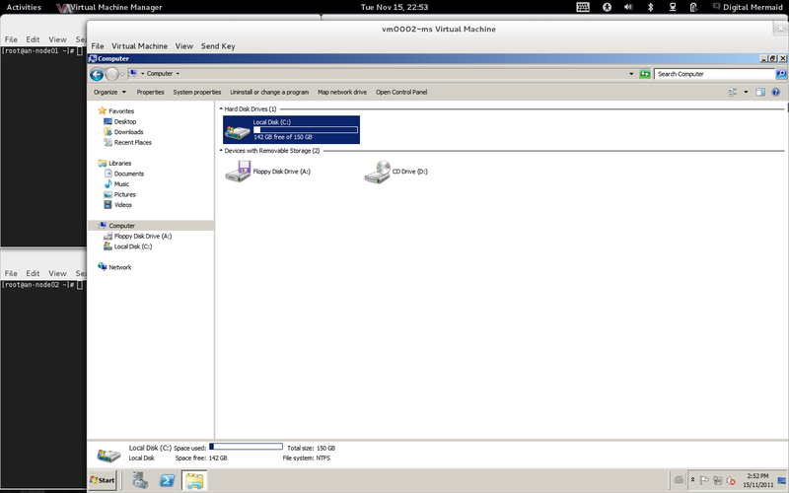The height and width of the screenshot is (493, 789).
Task: Click Digital Mermaid user menu
Action: pos(748,7)
